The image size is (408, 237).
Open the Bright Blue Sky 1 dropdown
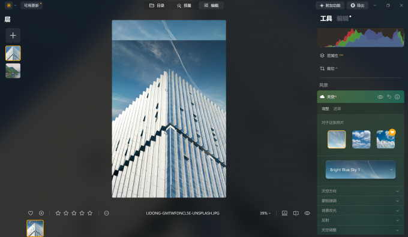click(361, 170)
